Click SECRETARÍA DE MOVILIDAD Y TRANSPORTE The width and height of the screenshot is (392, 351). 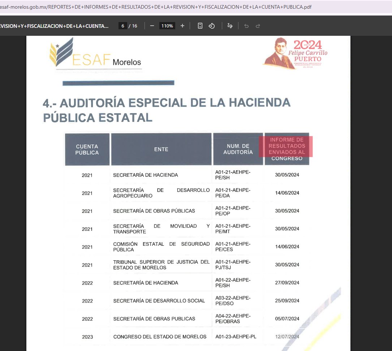click(x=161, y=229)
